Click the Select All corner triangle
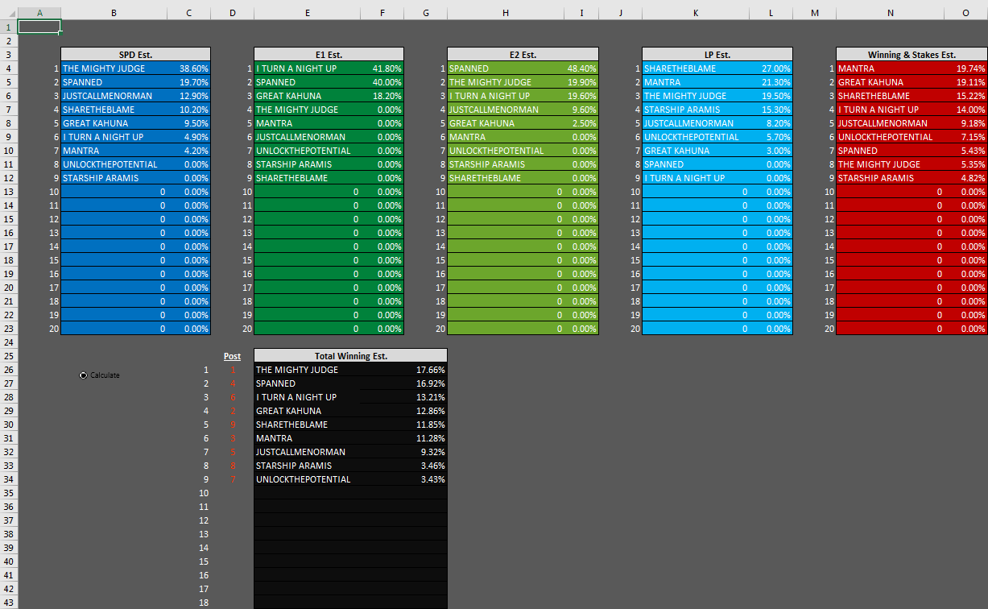The width and height of the screenshot is (988, 609). 8,13
